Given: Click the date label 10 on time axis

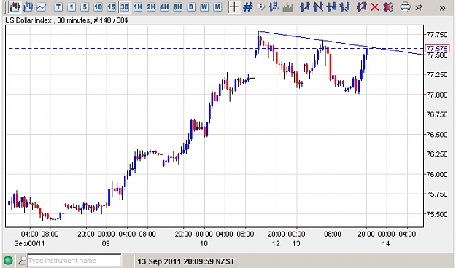Looking at the screenshot, I should click(x=204, y=243).
